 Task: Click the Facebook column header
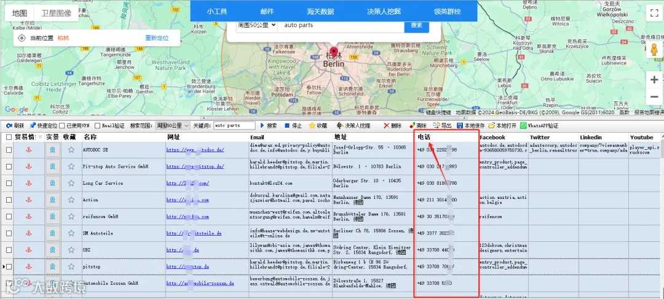click(504, 137)
